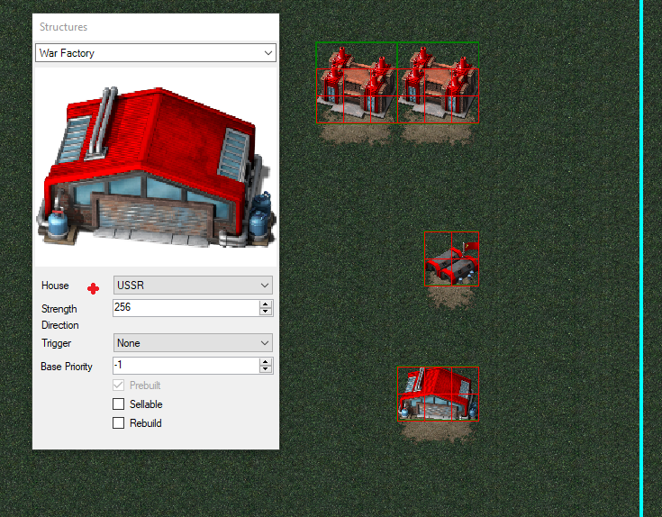Viewport: 662px width, 517px height.
Task: Click the Base Priority field showing -1
Action: click(x=186, y=366)
